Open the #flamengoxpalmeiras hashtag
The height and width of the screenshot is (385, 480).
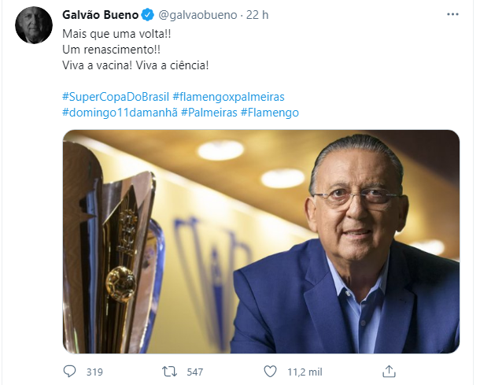[x=229, y=97]
